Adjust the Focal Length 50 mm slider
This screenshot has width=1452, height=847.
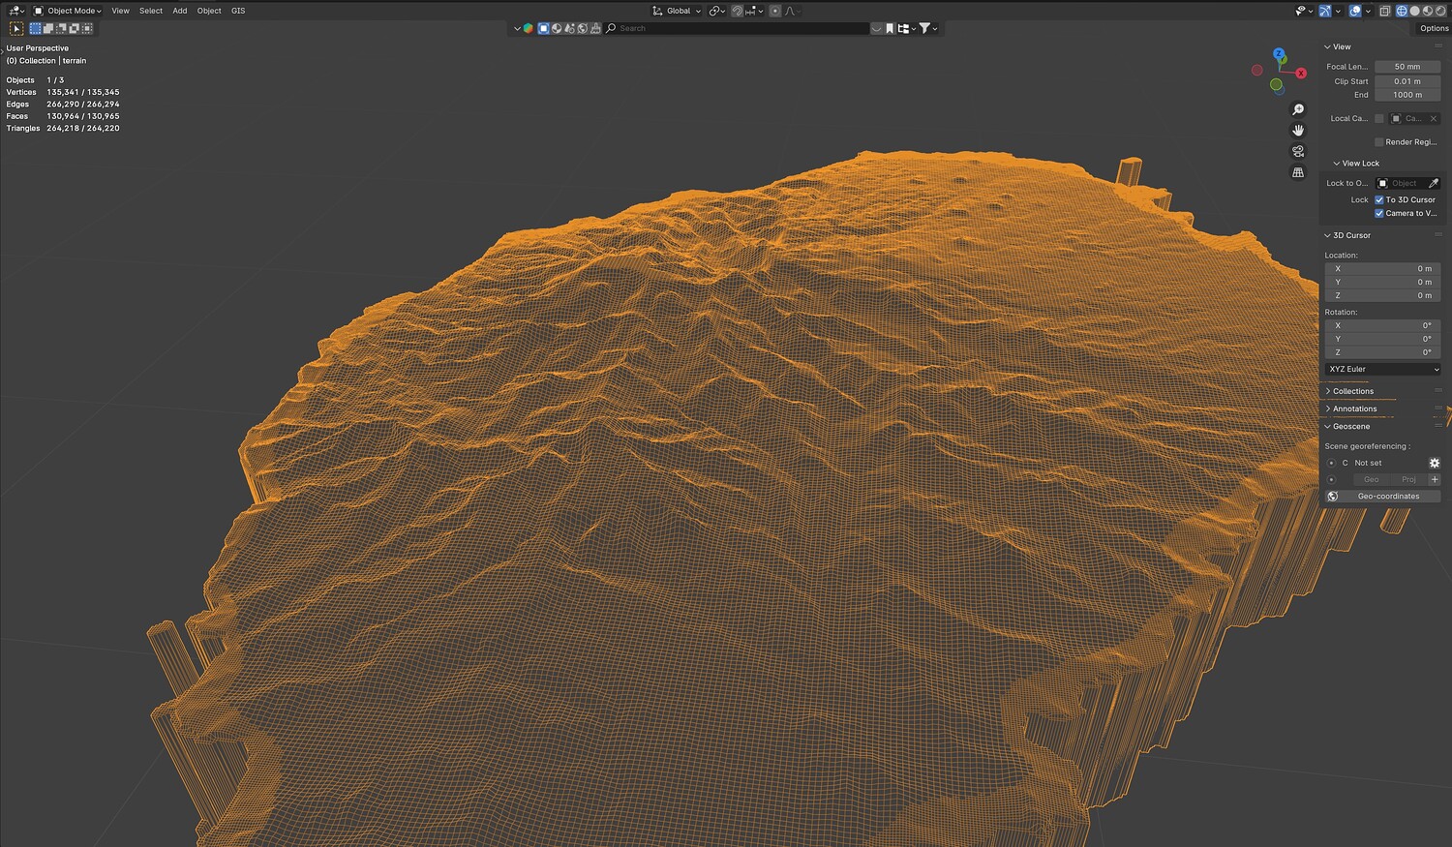coord(1407,67)
